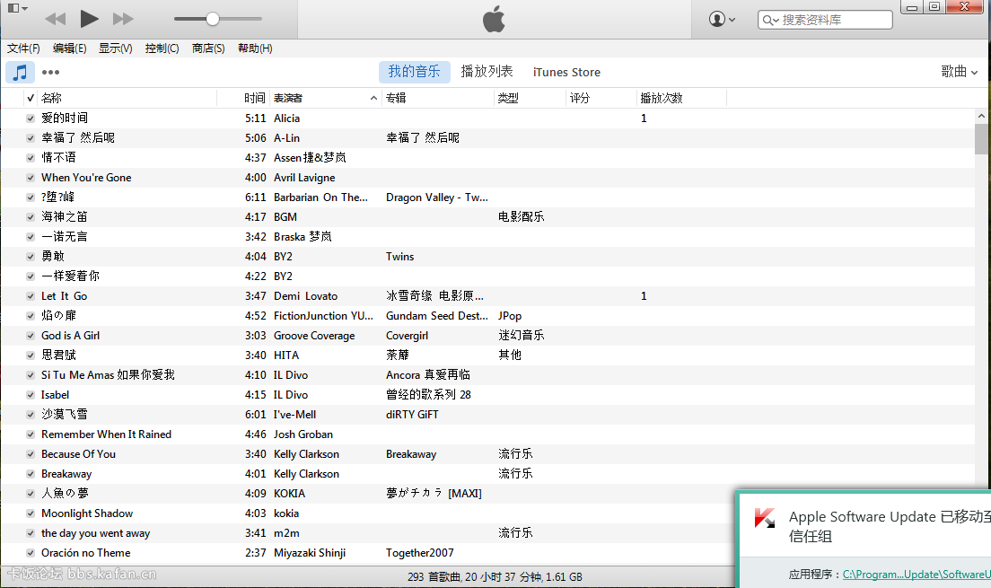Play the current song
Image resolution: width=991 pixels, height=588 pixels.
point(89,19)
